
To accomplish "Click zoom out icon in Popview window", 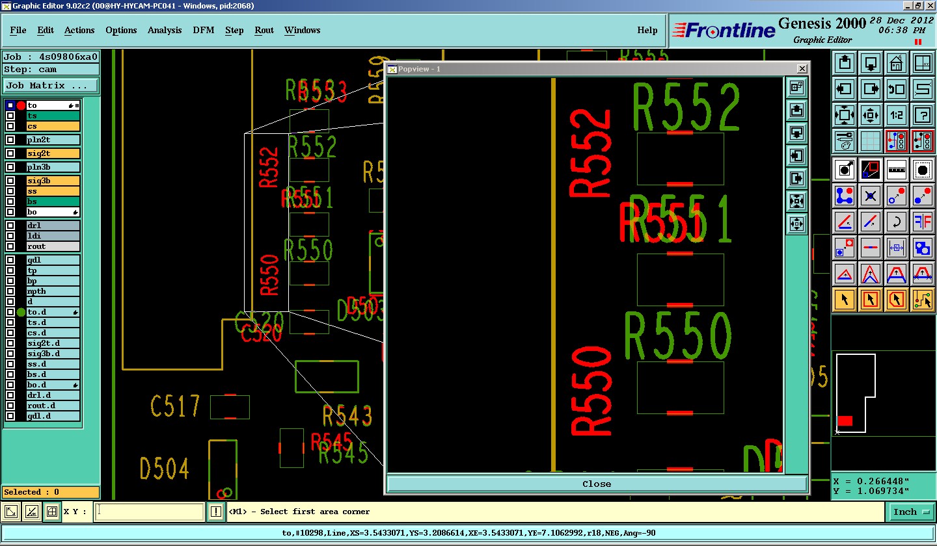I will 797,224.
